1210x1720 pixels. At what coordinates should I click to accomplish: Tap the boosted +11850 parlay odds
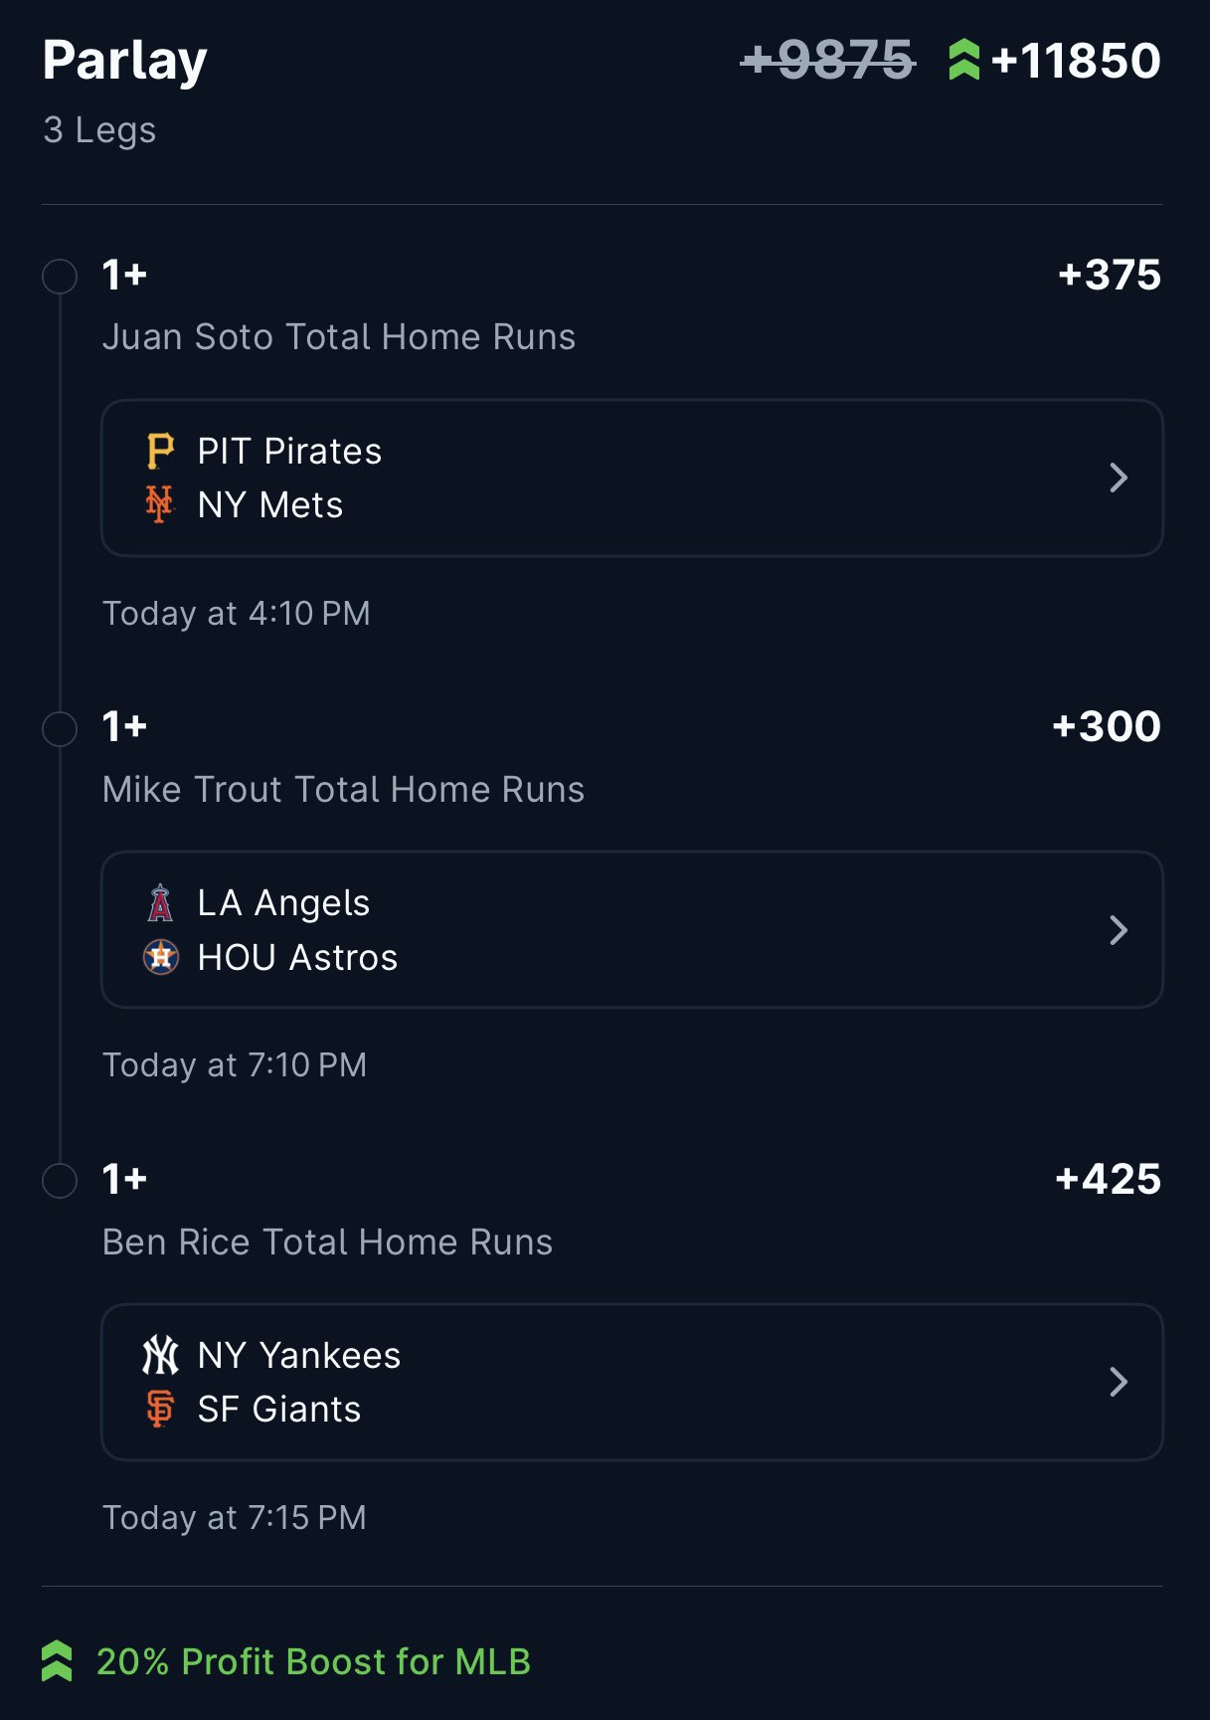[x=1076, y=60]
